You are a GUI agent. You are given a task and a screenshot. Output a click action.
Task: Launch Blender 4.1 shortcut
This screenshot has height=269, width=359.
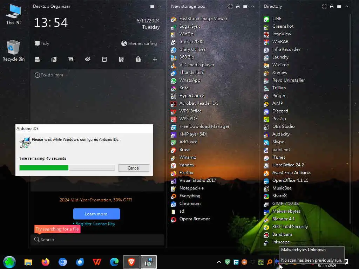click(x=279, y=219)
